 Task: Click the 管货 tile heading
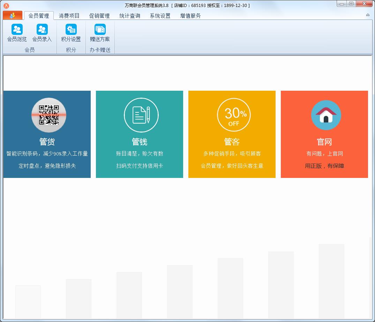47,142
